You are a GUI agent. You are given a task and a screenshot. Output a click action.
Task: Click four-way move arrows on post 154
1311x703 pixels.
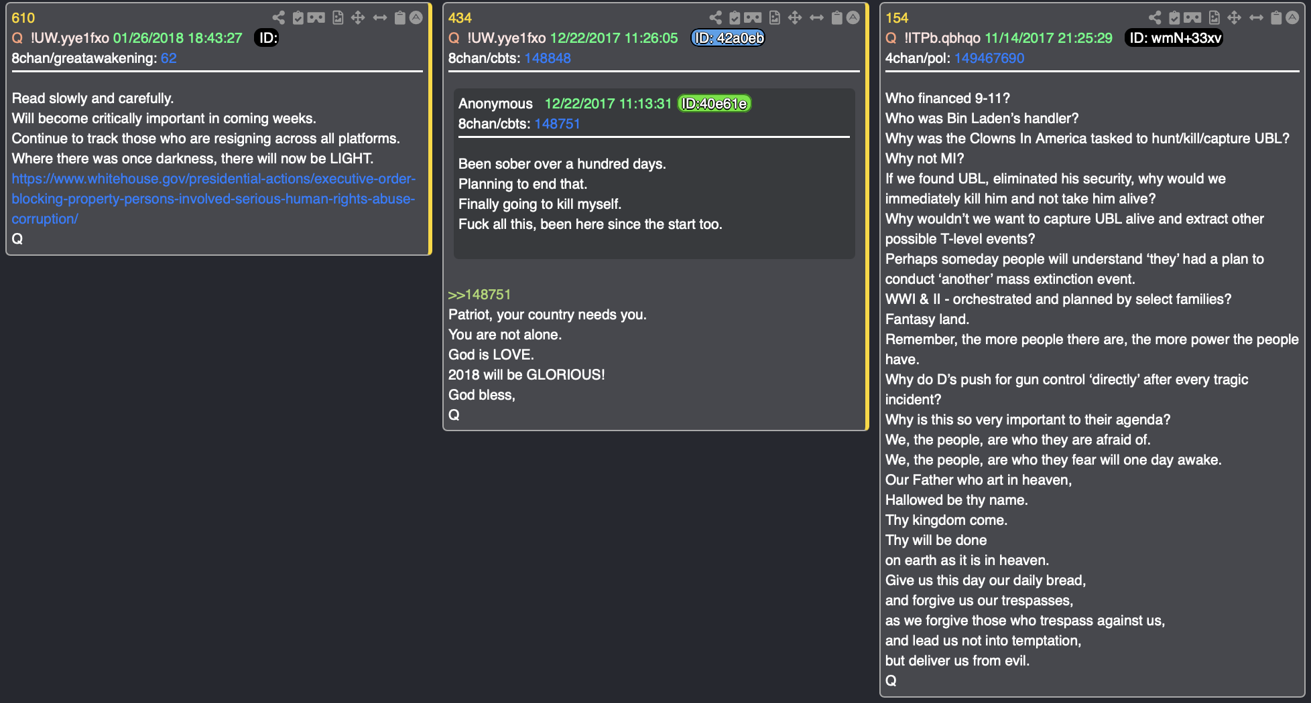(x=1235, y=18)
